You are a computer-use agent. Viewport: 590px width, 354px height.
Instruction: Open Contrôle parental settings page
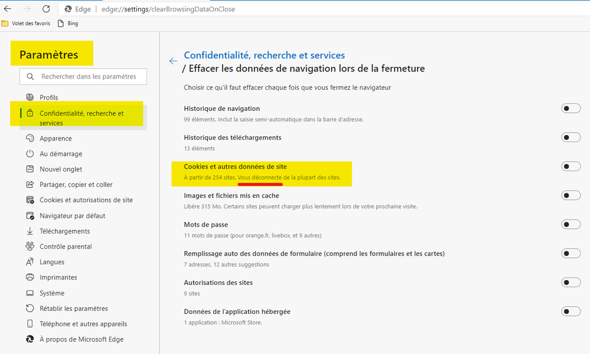pos(66,247)
